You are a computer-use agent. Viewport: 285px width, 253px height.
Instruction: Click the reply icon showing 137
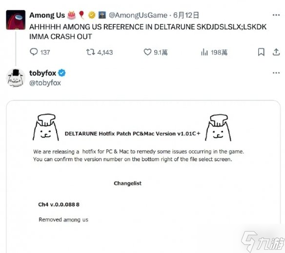(34, 52)
